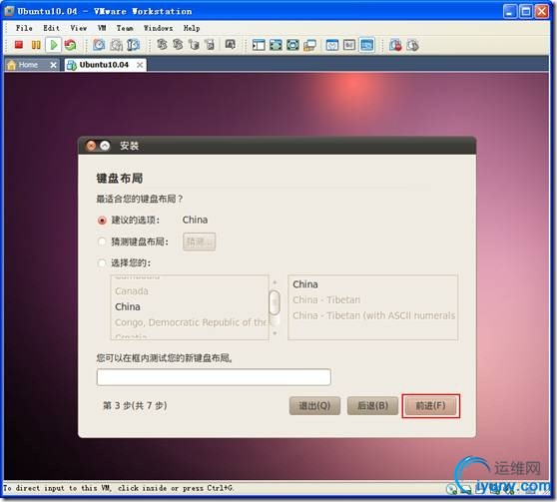Viewport: 557px width, 502px height.
Task: Switch to Appliance view icon
Action: coord(349,45)
